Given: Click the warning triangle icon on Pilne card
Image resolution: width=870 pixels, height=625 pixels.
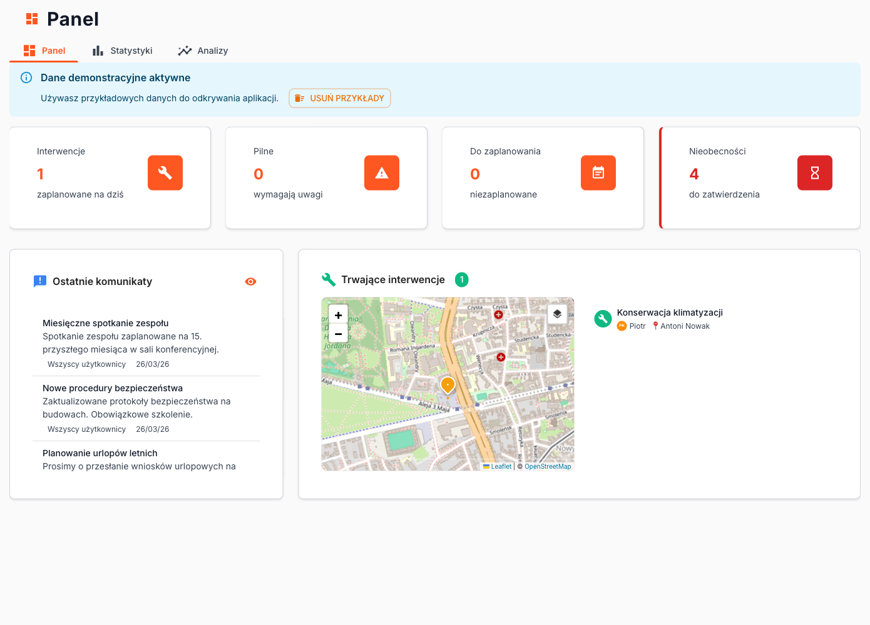Looking at the screenshot, I should click(382, 173).
